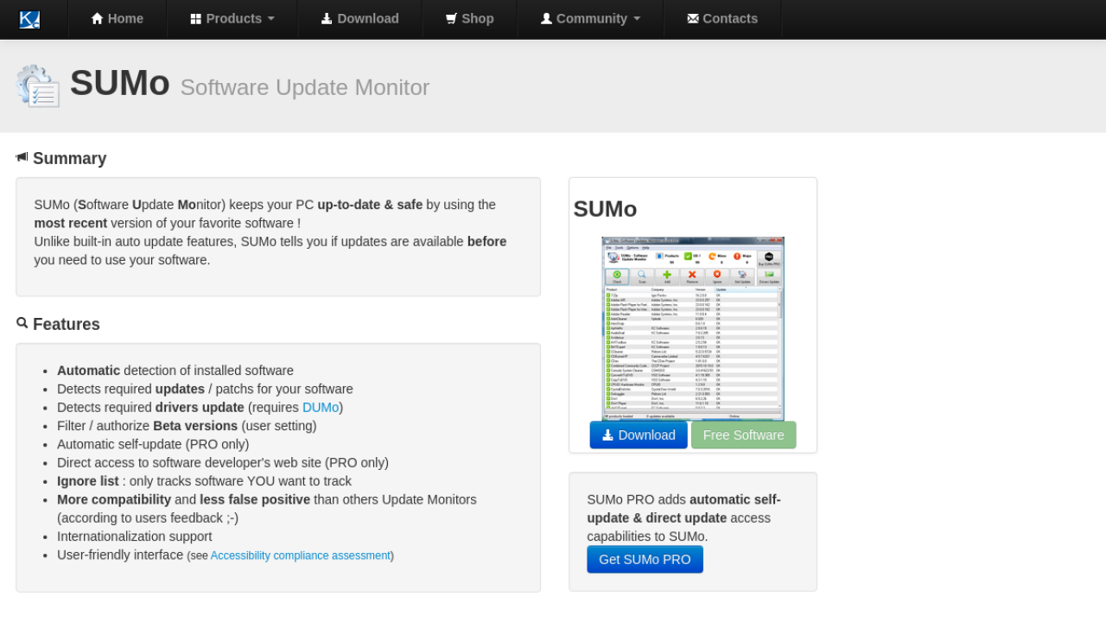Click the KC Softwares logo in the navbar
Image resolution: width=1106 pixels, height=622 pixels.
29,19
